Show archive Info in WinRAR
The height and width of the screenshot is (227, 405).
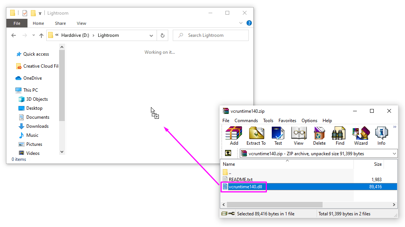click(x=381, y=136)
